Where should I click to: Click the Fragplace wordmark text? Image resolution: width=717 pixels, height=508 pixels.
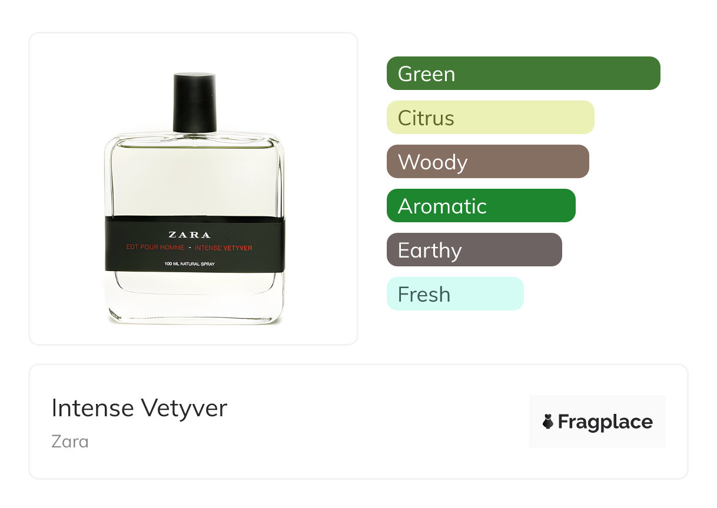pos(605,422)
